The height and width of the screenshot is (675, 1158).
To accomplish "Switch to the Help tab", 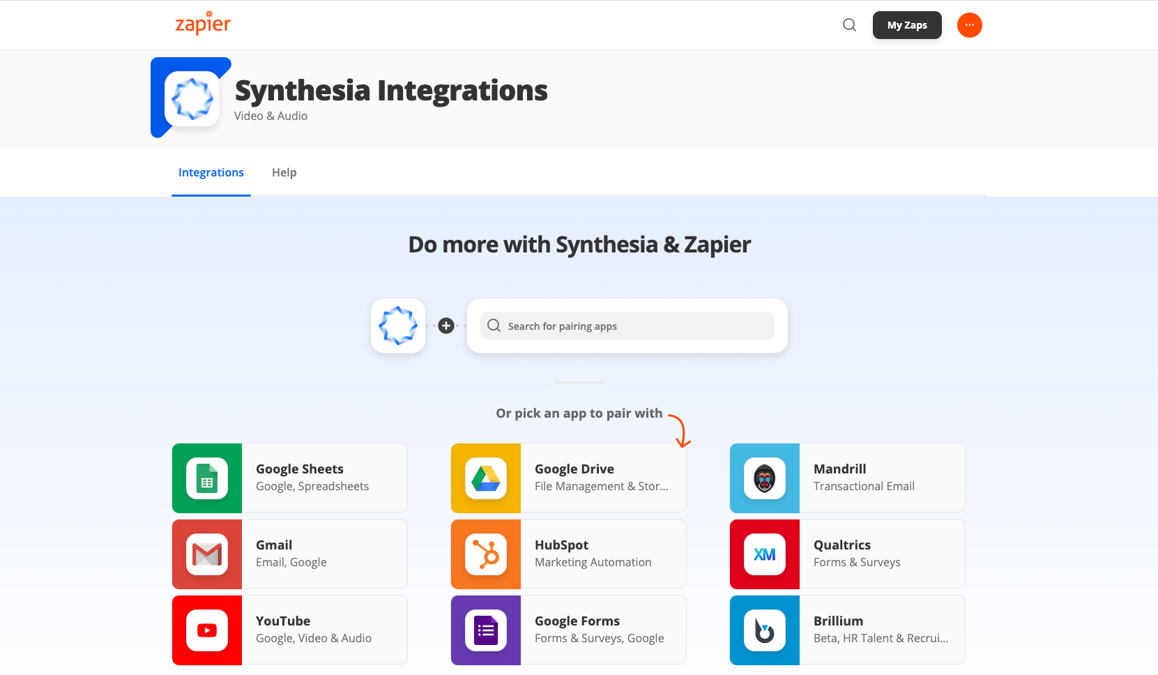I will click(x=284, y=172).
